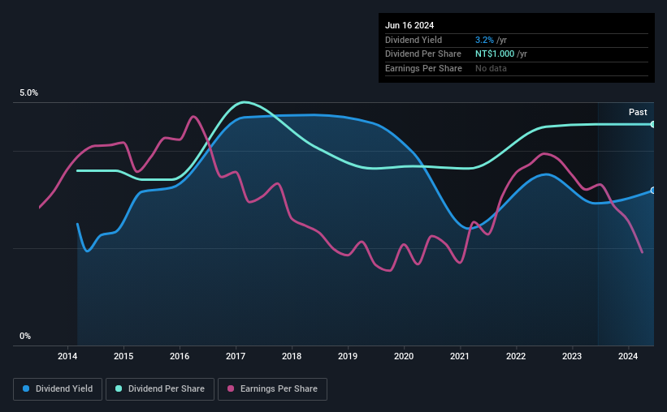Toggle the Earnings Per Share legend button
This screenshot has height=412, width=667.
tap(272, 389)
